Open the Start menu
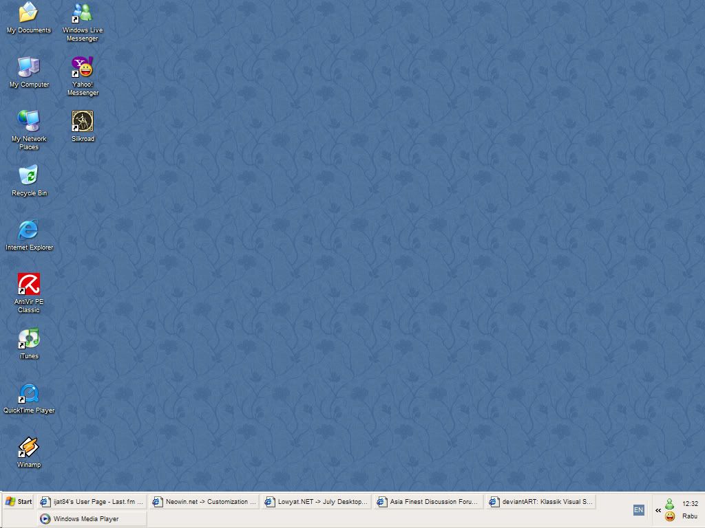705x528 pixels. 19,502
